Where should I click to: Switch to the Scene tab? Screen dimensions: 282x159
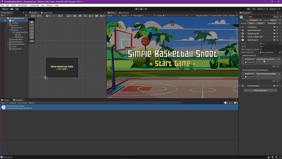(x=33, y=13)
